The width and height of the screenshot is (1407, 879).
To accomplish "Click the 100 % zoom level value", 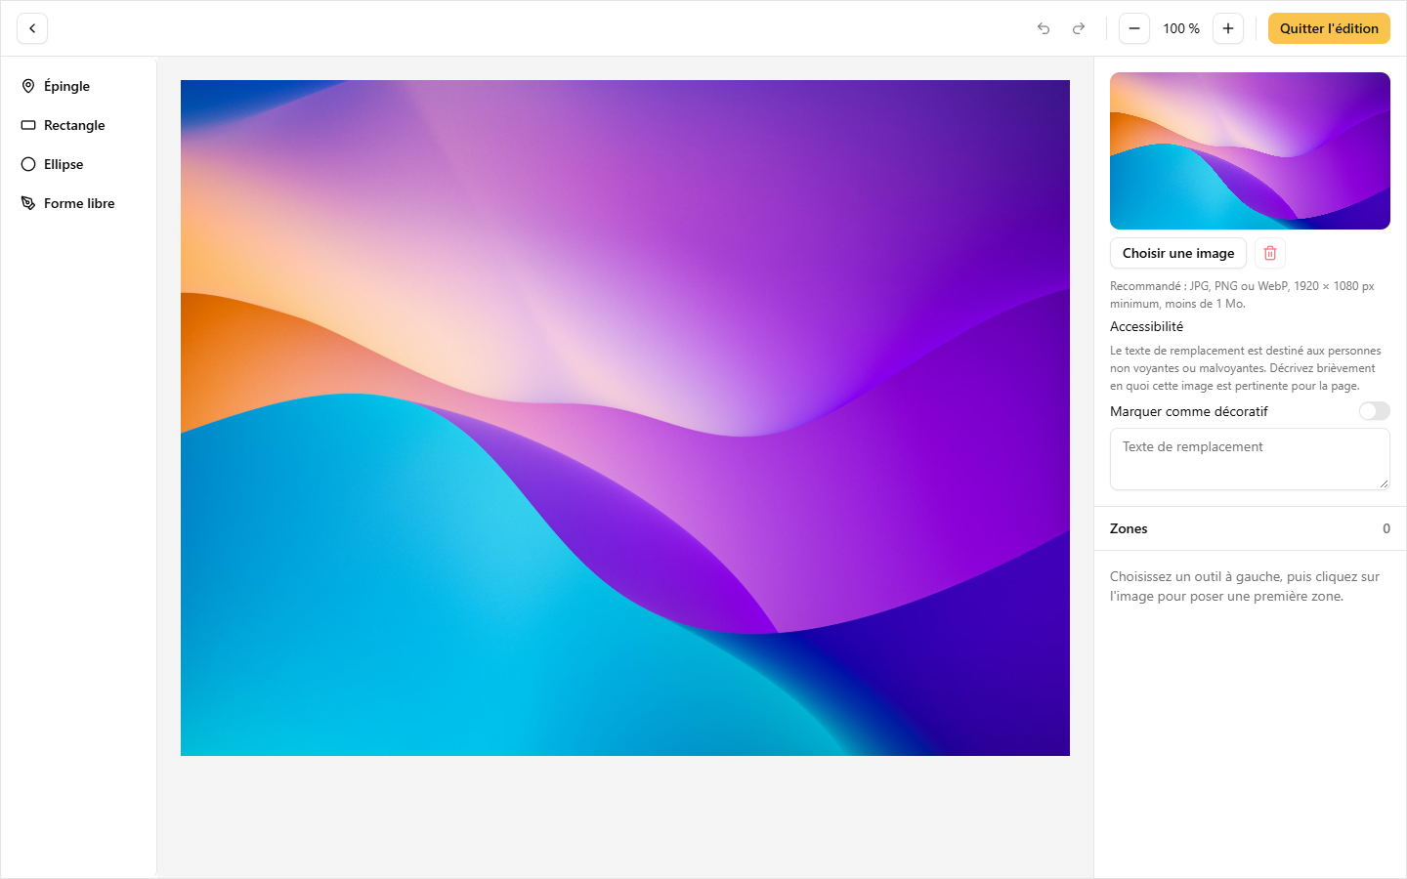I will click(x=1181, y=28).
